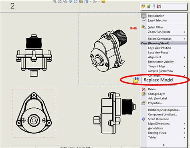
Task: Select the side drawing view with threads on right
Action: (x=115, y=113)
